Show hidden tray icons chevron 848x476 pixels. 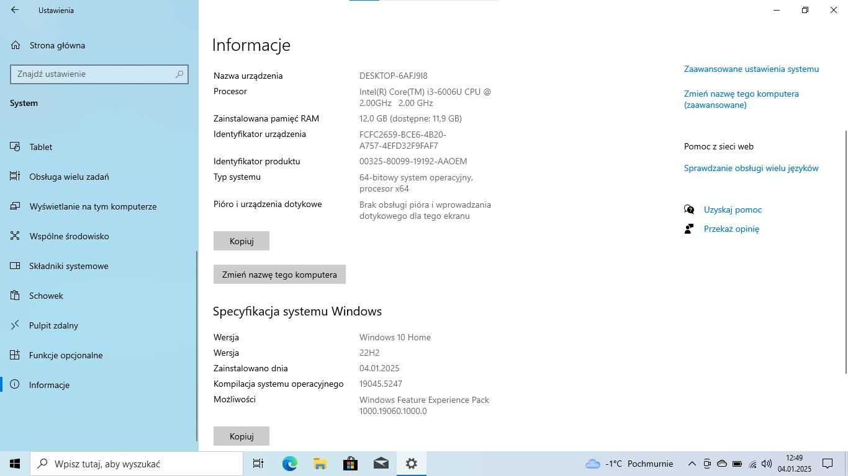(692, 464)
